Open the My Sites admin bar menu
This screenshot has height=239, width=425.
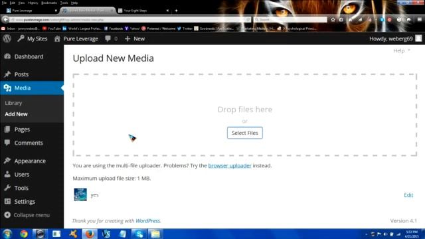click(x=33, y=39)
